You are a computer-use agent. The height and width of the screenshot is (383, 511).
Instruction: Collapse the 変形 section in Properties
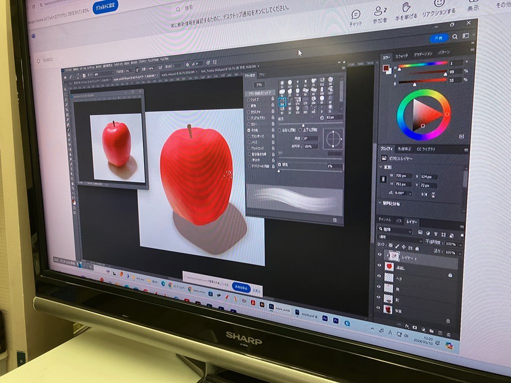(381, 167)
